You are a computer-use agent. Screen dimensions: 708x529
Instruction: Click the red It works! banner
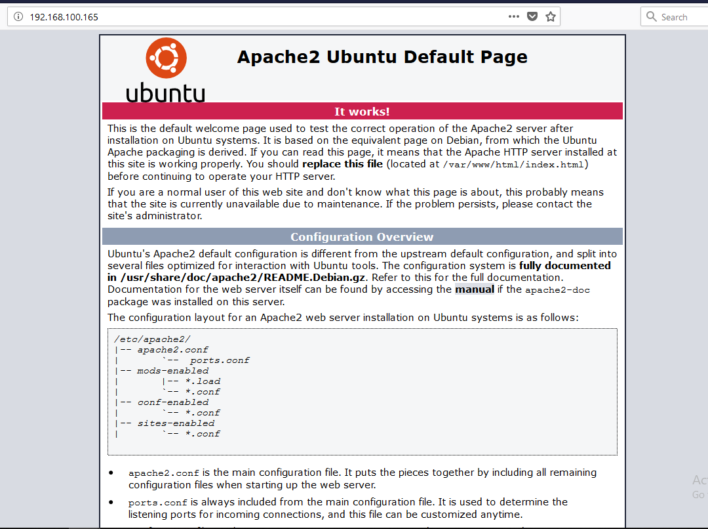click(x=362, y=112)
